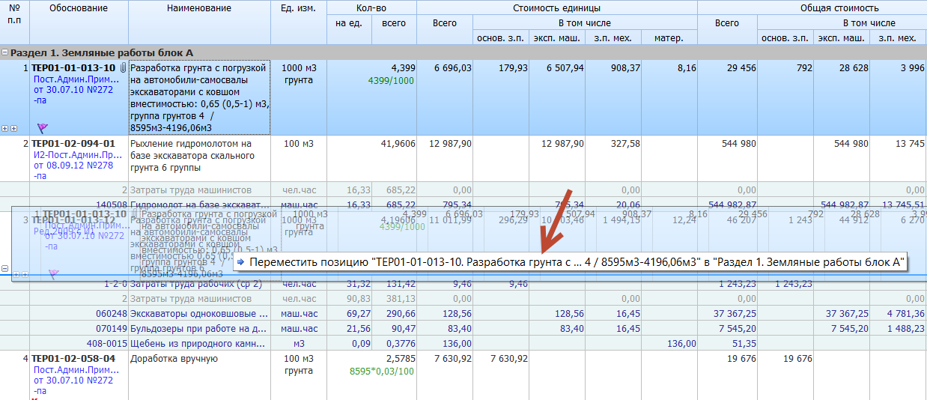The width and height of the screenshot is (927, 400).
Task: Click unit cost 6 696,03
Action: click(453, 68)
